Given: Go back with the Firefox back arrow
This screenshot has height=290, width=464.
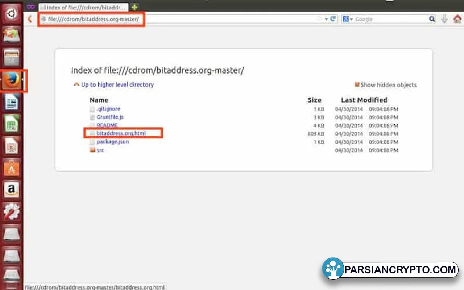Looking at the screenshot, I should point(30,19).
